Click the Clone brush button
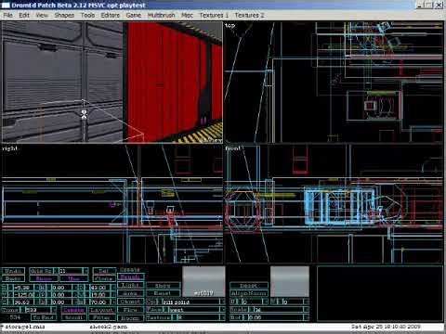Viewport: 446px width, 334px height. [104, 278]
